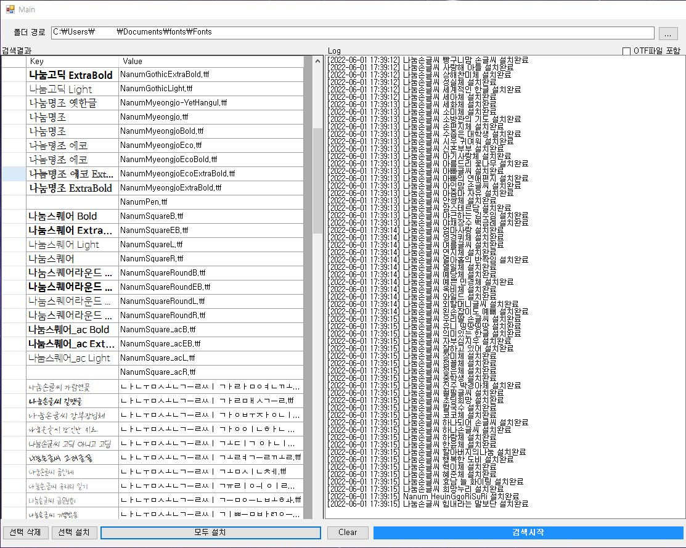
Task: Click Key cell 나눔손글씨 가람연꽃
Action: tap(73, 387)
